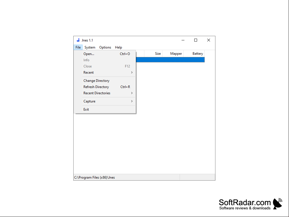Image resolution: width=289 pixels, height=217 pixels.
Task: Select Change Directory menu entry
Action: [105, 81]
